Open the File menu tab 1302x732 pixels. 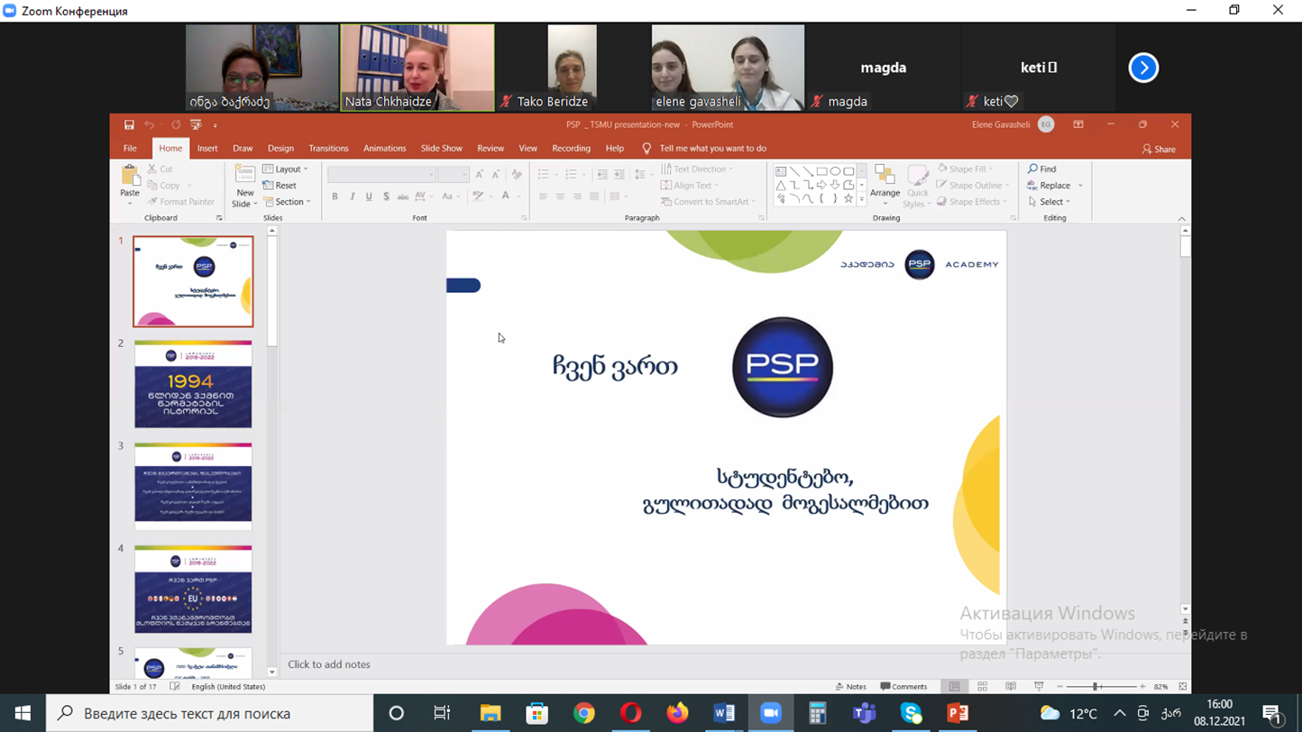pyautogui.click(x=130, y=149)
